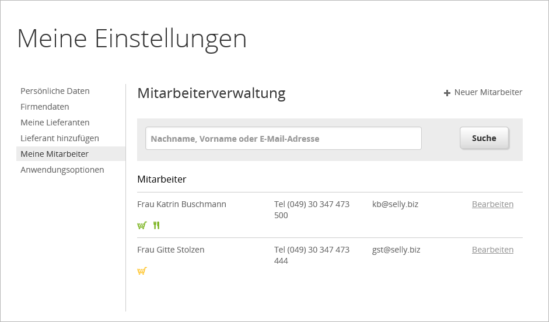Open Anwendungsoptionen settings
Image resolution: width=549 pixels, height=322 pixels.
coord(62,170)
